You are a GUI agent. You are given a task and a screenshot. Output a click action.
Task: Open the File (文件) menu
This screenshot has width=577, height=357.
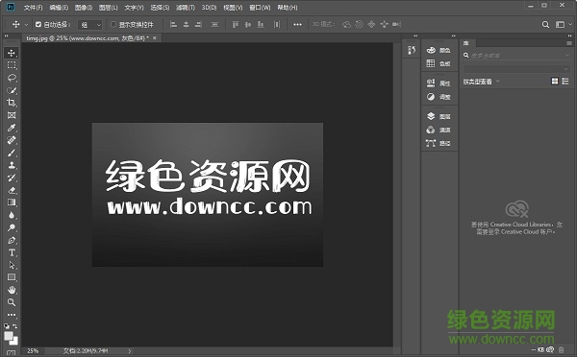pos(33,8)
